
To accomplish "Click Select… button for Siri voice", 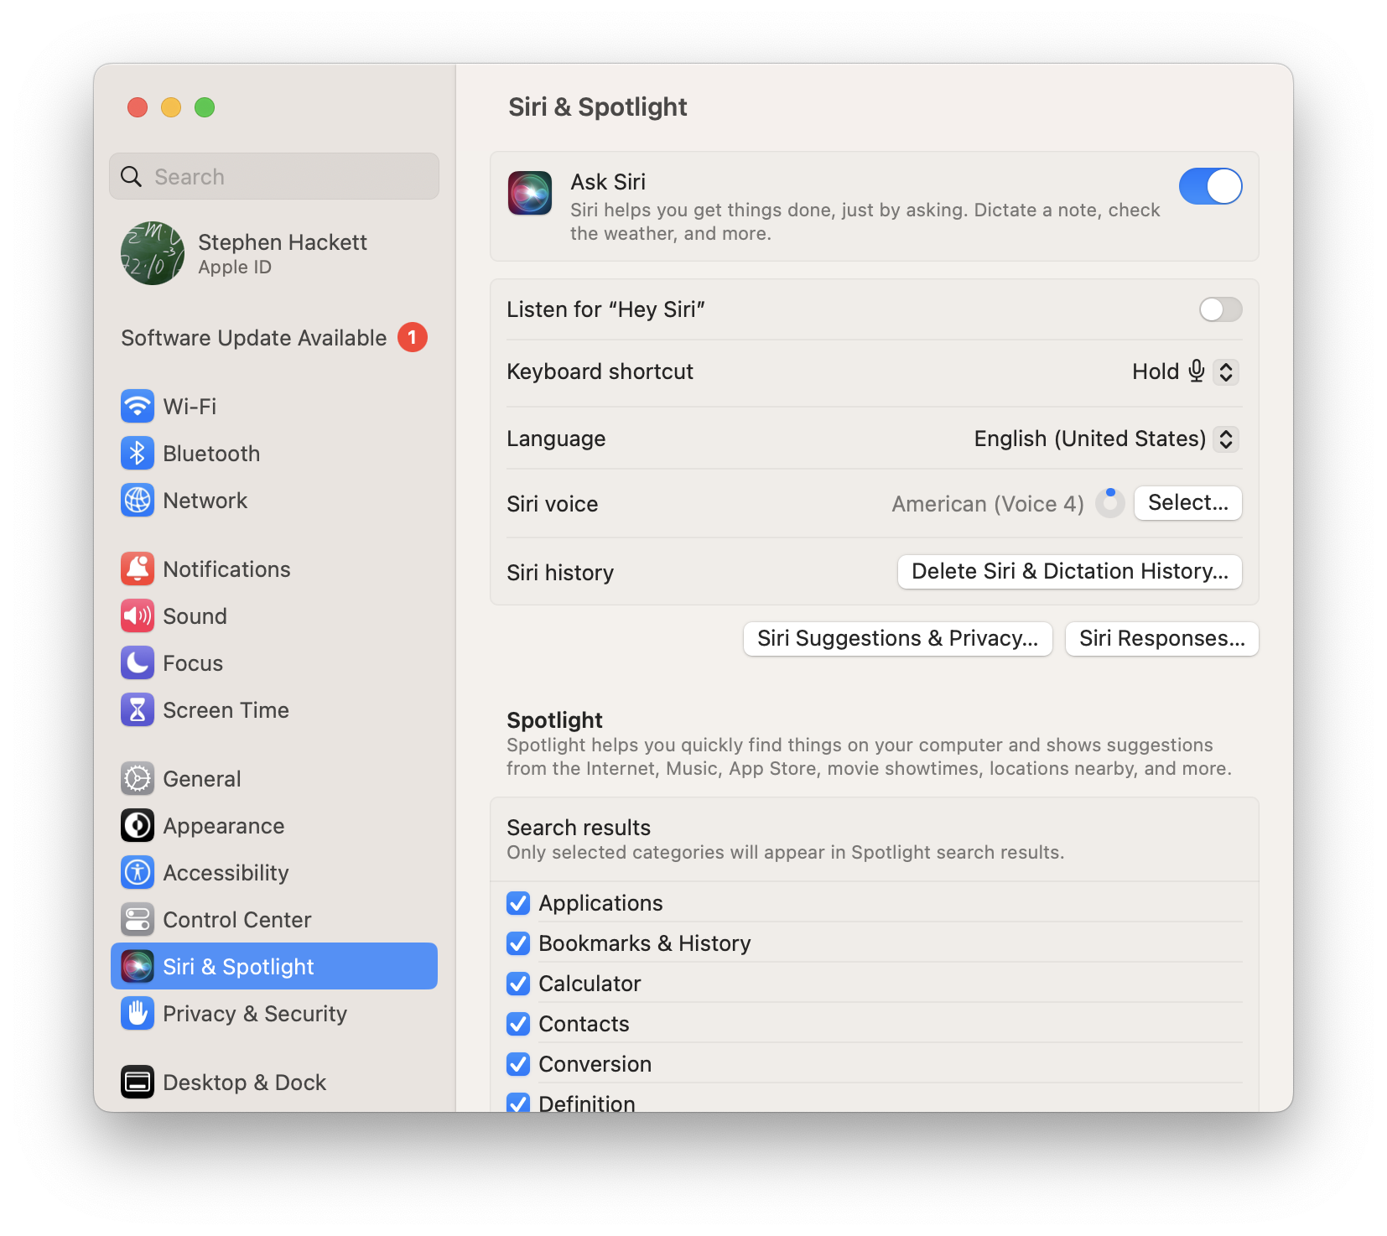I will 1188,503.
